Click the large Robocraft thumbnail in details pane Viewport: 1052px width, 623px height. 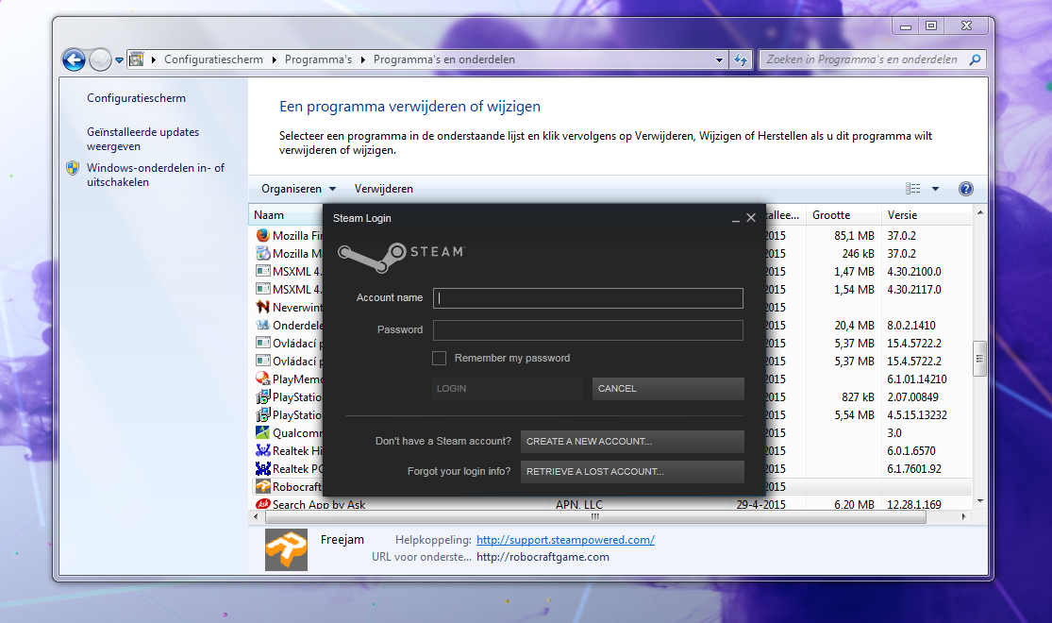tap(287, 549)
